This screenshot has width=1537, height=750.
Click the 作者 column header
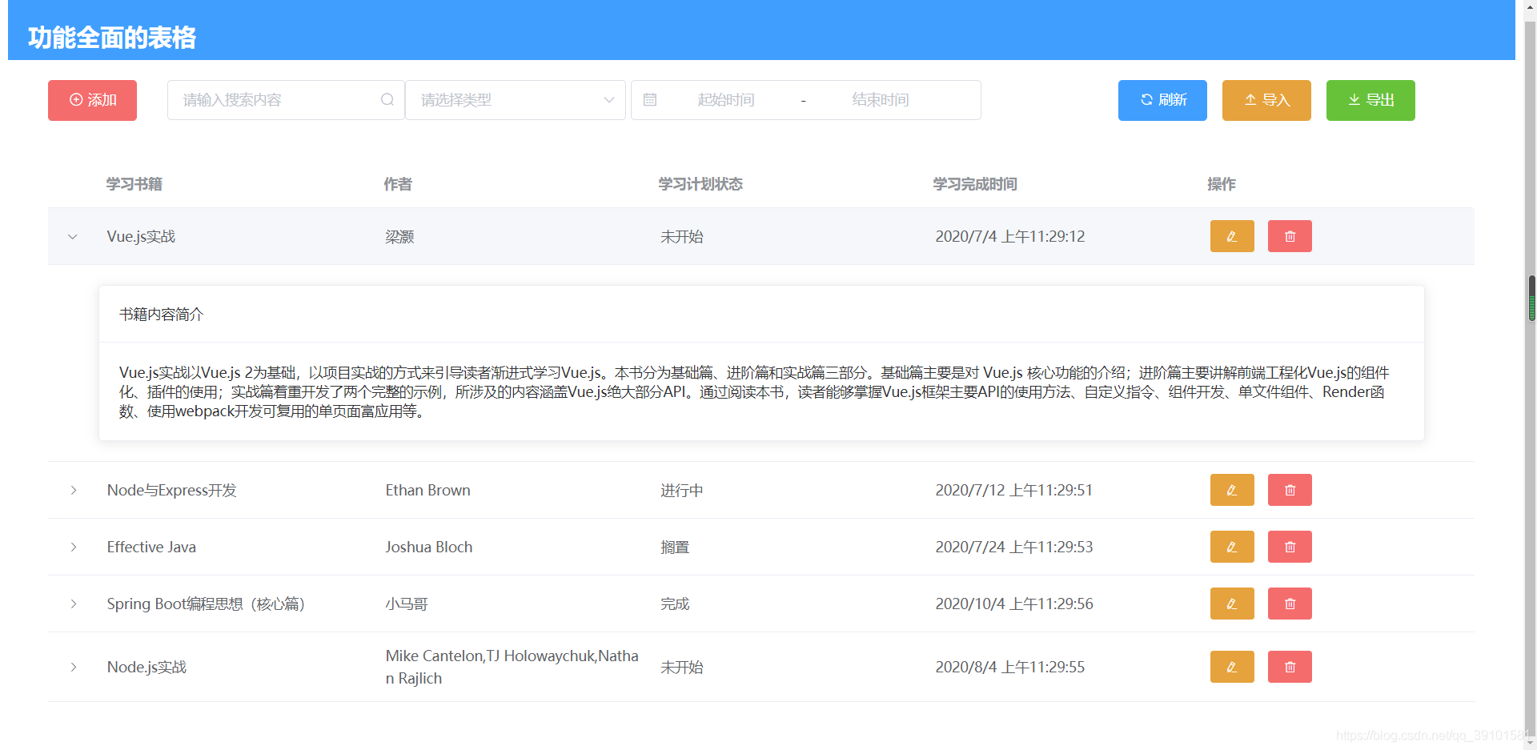point(398,184)
